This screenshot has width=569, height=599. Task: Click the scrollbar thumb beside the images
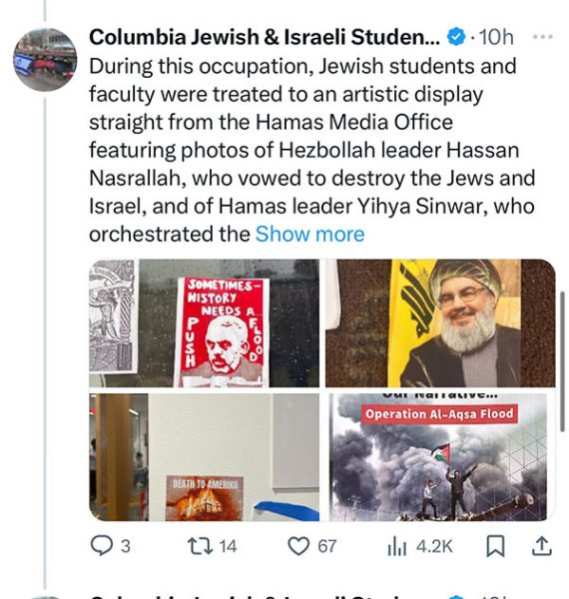(562, 361)
